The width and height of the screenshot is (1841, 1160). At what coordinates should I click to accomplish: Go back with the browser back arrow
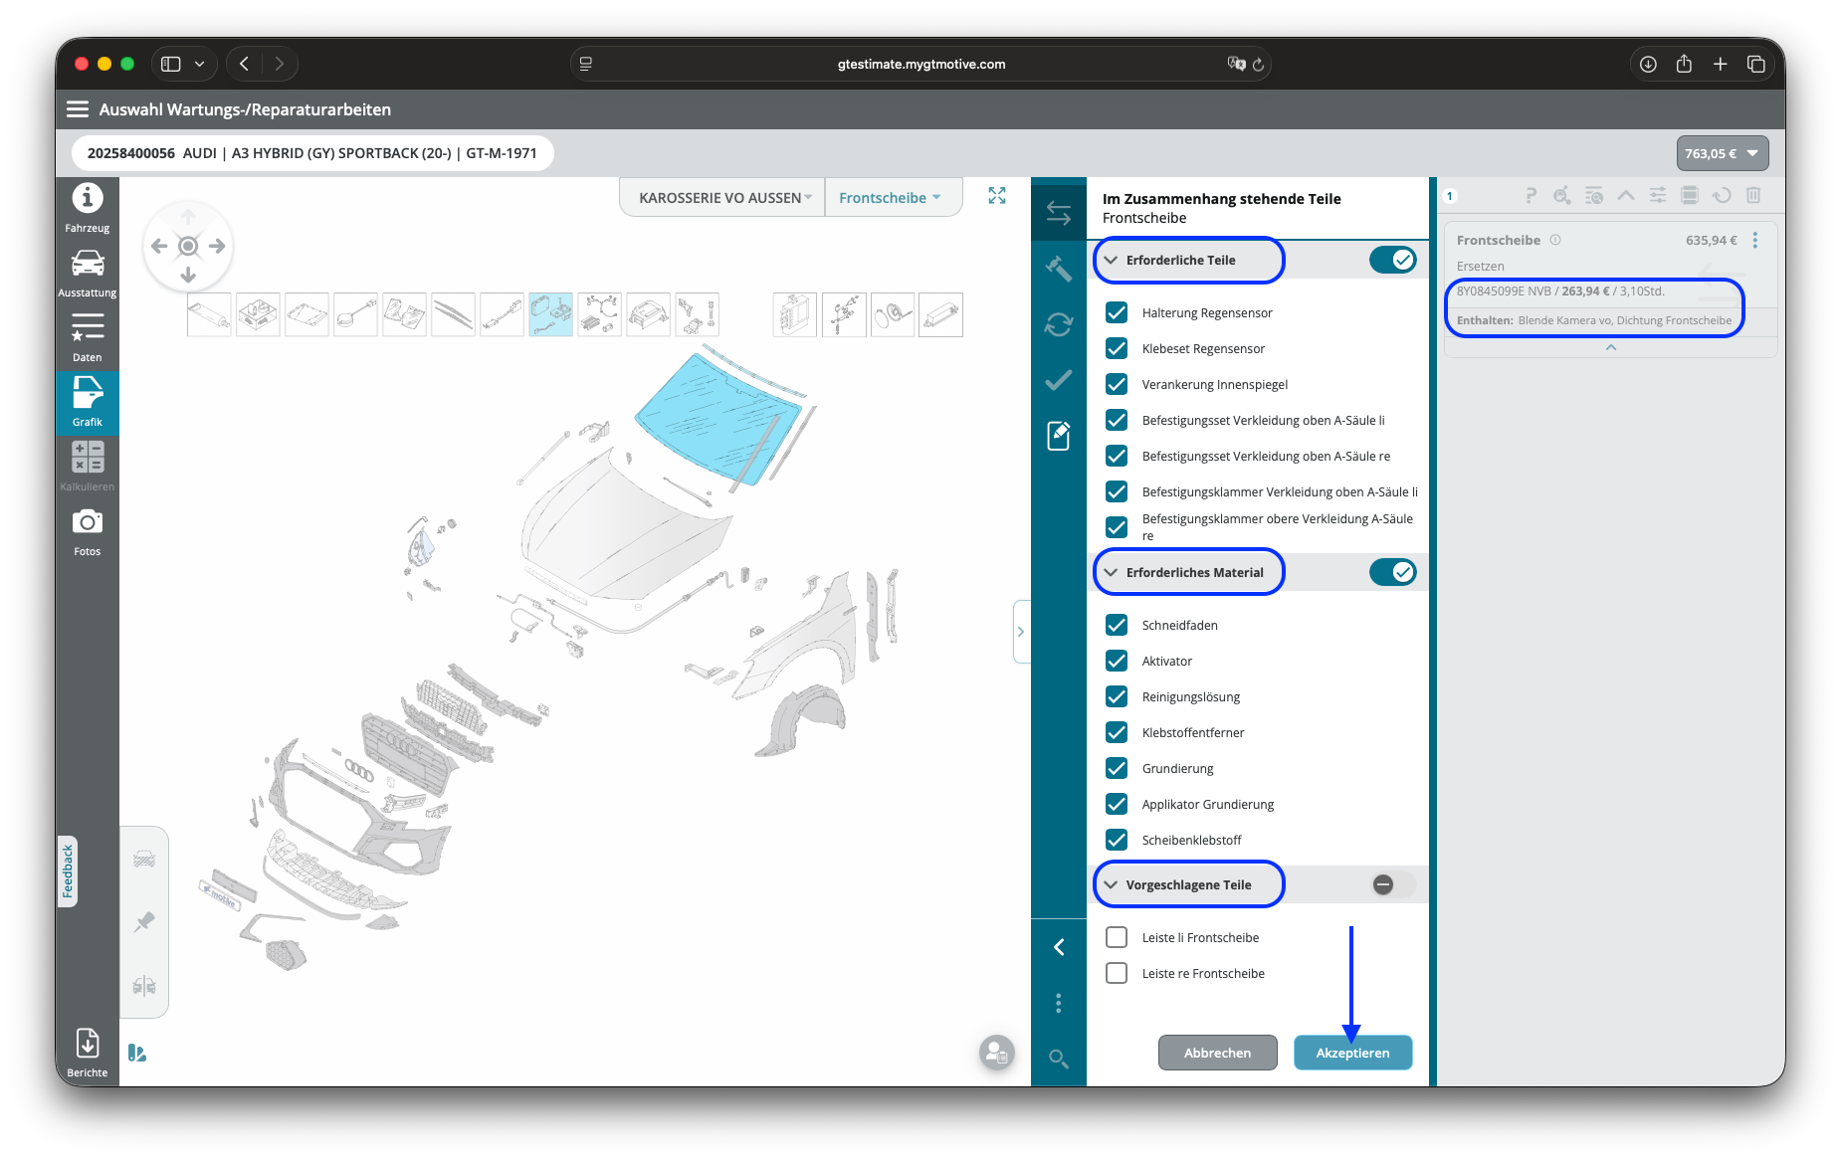(x=244, y=64)
